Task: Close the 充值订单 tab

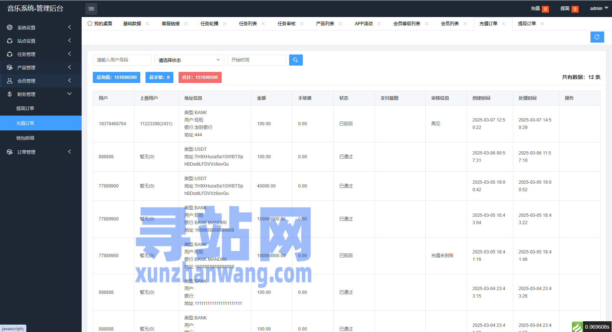Action: 504,23
